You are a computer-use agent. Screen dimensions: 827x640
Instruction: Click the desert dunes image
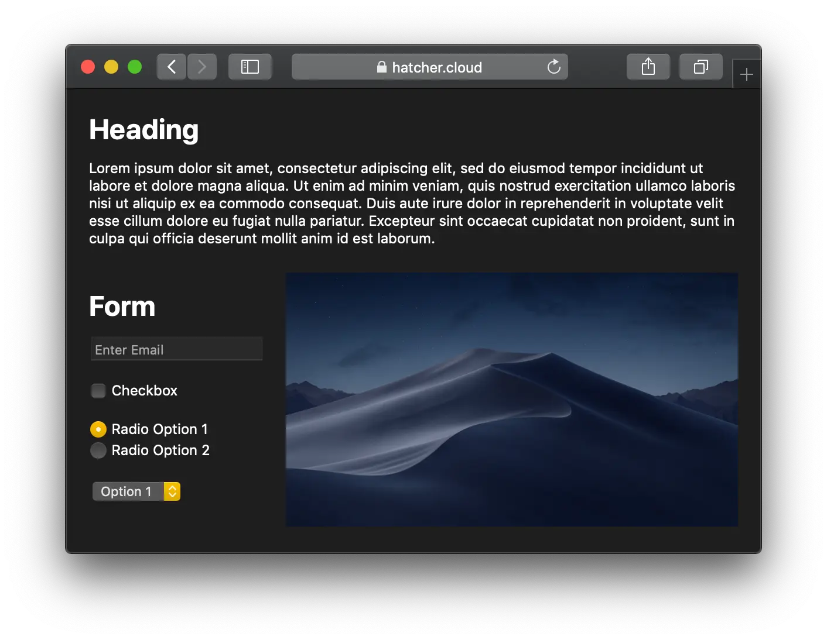pos(511,398)
